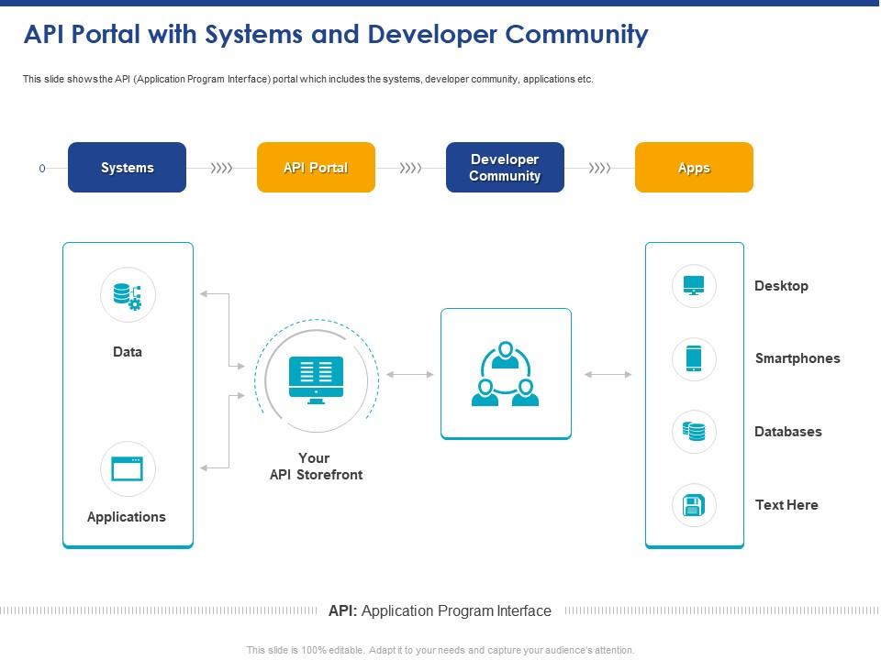Select the Applications window icon
This screenshot has height=660, width=881.
[x=128, y=469]
